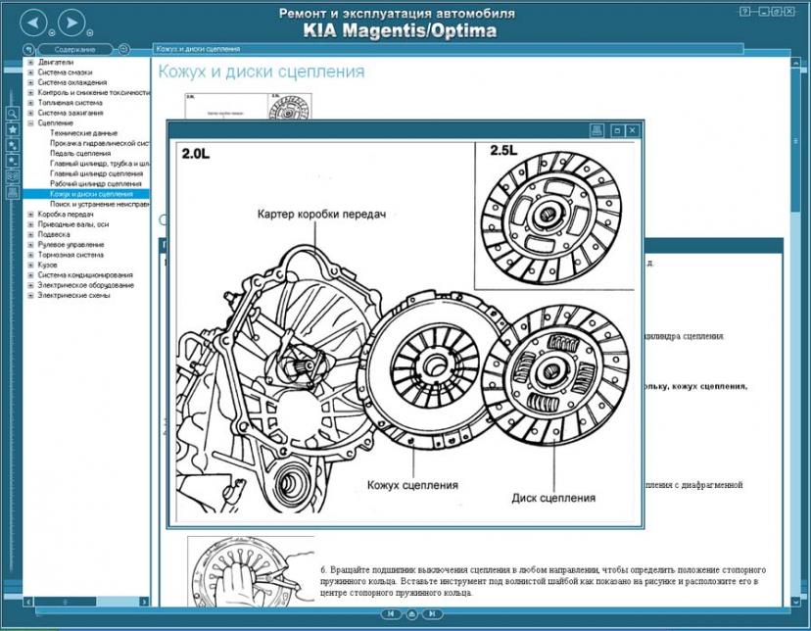
Task: Go forward with the right arrow button
Action: click(x=72, y=23)
